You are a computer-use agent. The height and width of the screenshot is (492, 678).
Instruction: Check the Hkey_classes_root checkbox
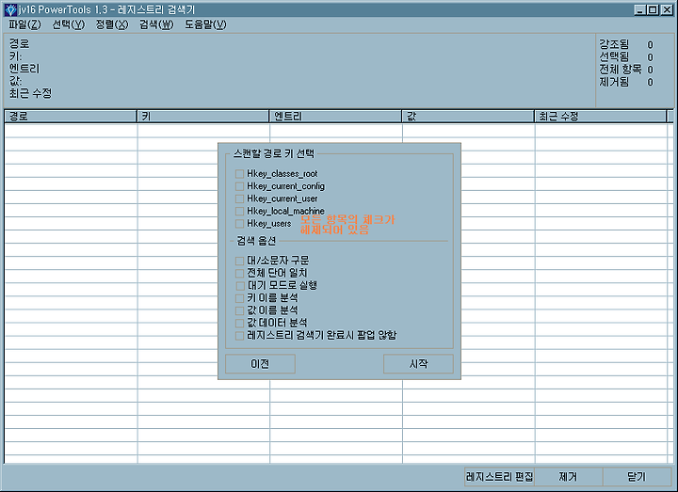239,174
